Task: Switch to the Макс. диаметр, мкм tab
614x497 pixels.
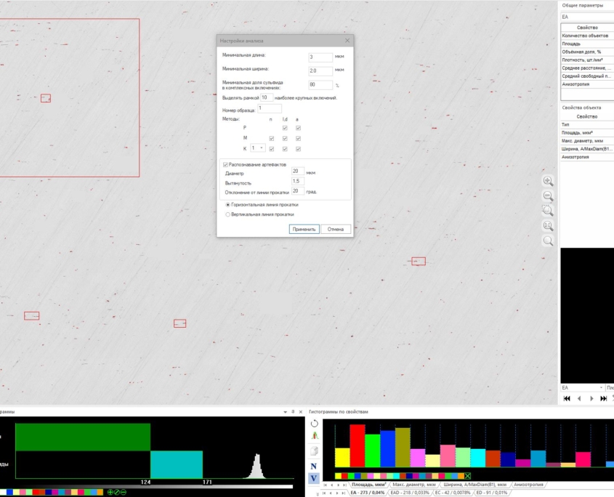Action: (414, 485)
